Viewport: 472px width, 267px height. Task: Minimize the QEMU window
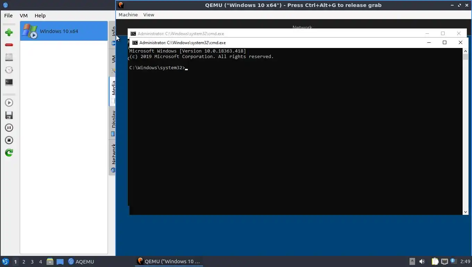coord(452,5)
